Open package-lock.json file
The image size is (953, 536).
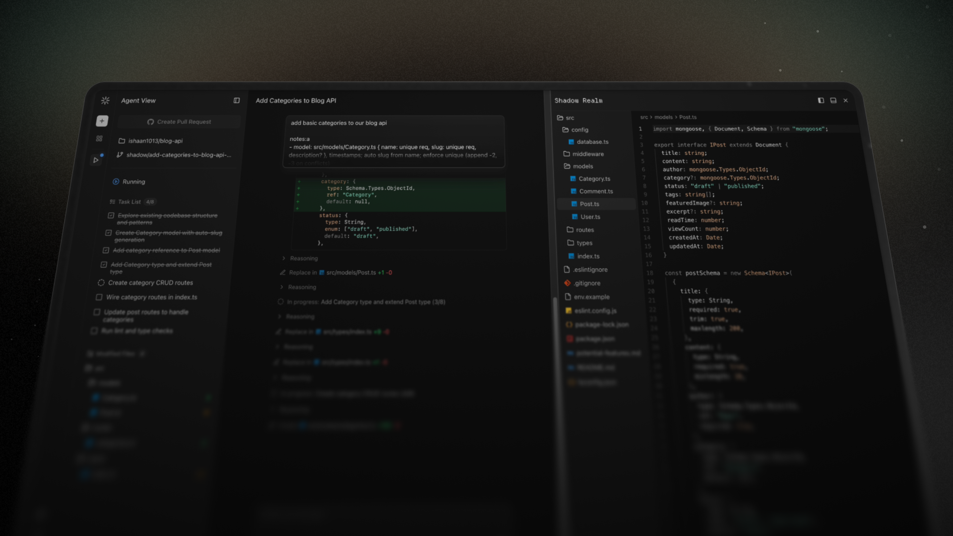(598, 325)
